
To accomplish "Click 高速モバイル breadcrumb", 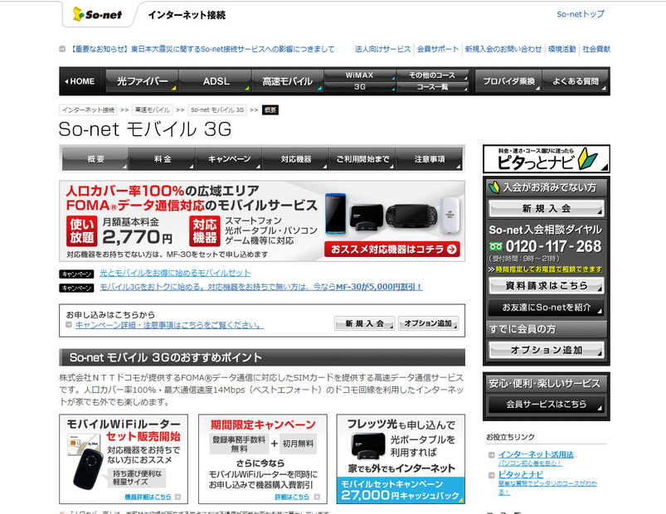I will 152,110.
